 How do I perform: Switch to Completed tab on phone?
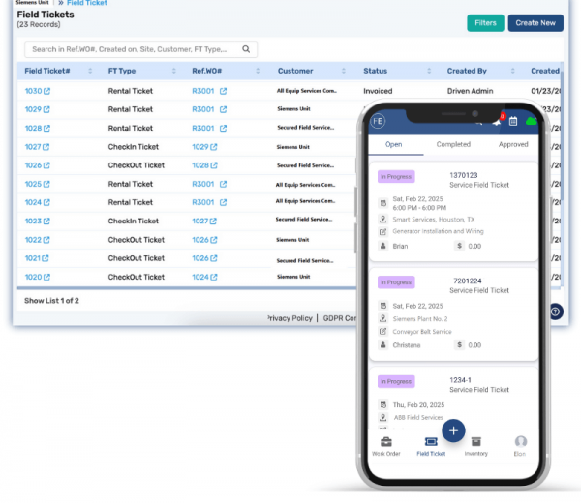(453, 145)
